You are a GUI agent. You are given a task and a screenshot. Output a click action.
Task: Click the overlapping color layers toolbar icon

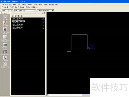(x=34, y=8)
